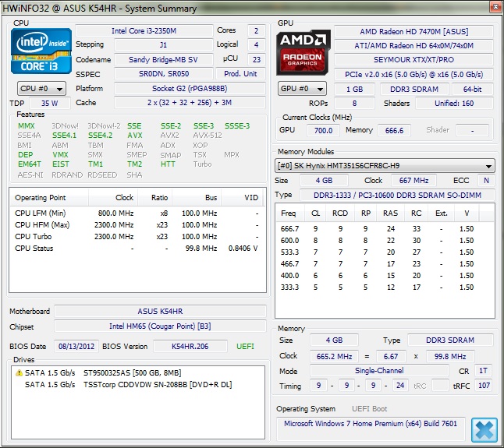The height and width of the screenshot is (448, 504).
Task: Click the Clock column header in CPU table
Action: coord(113,198)
